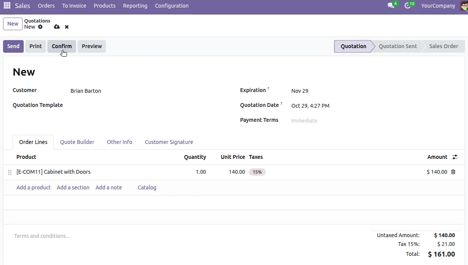The height and width of the screenshot is (265, 468).
Task: Open the Payment Terms field
Action: [304, 120]
